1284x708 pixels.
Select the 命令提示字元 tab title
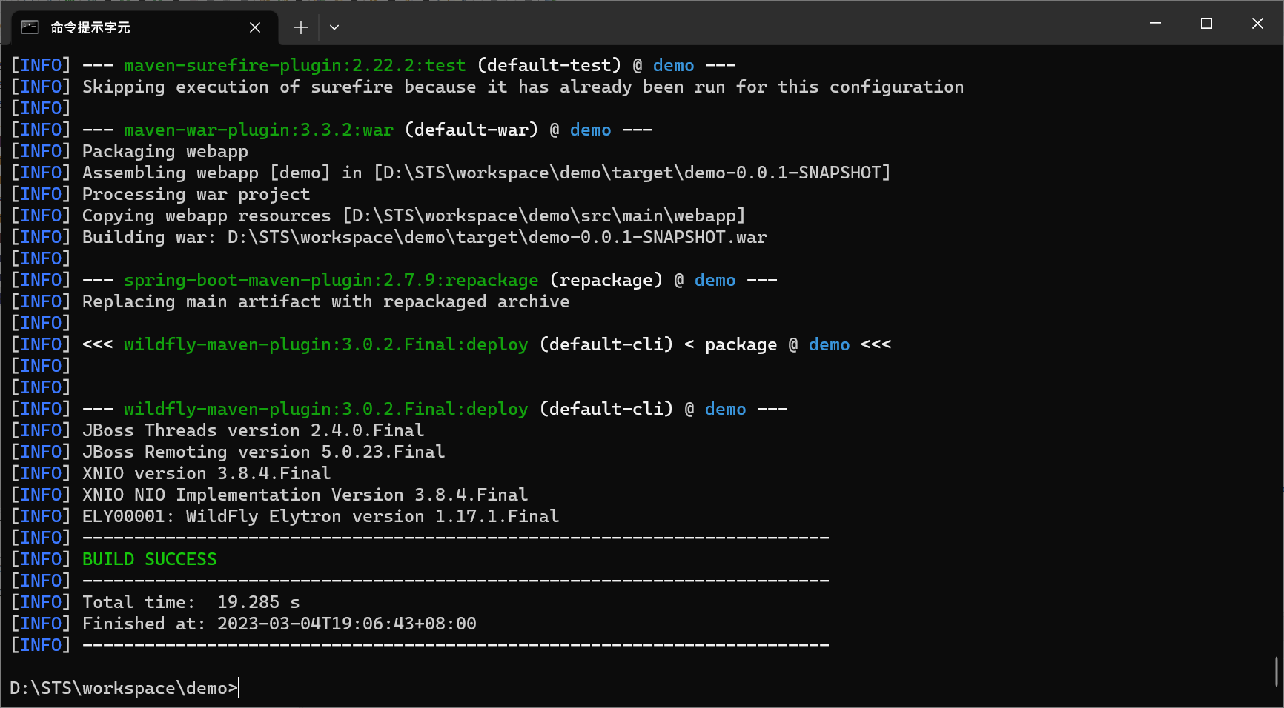pos(90,27)
